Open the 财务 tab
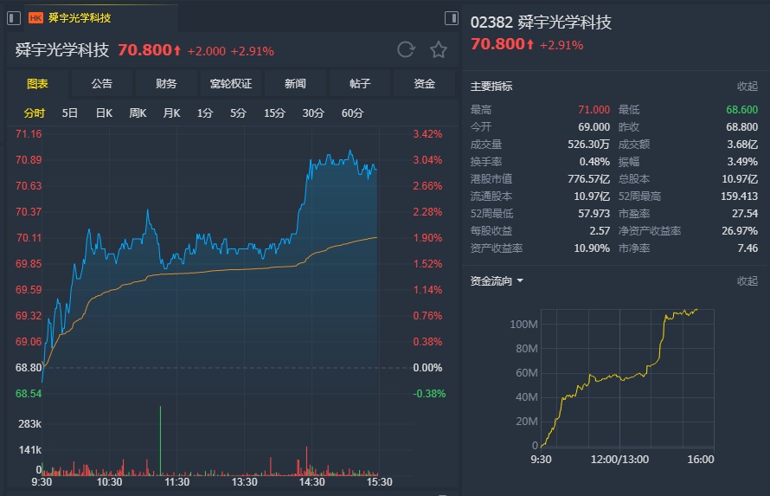Viewport: 770px width, 496px height. [x=166, y=83]
